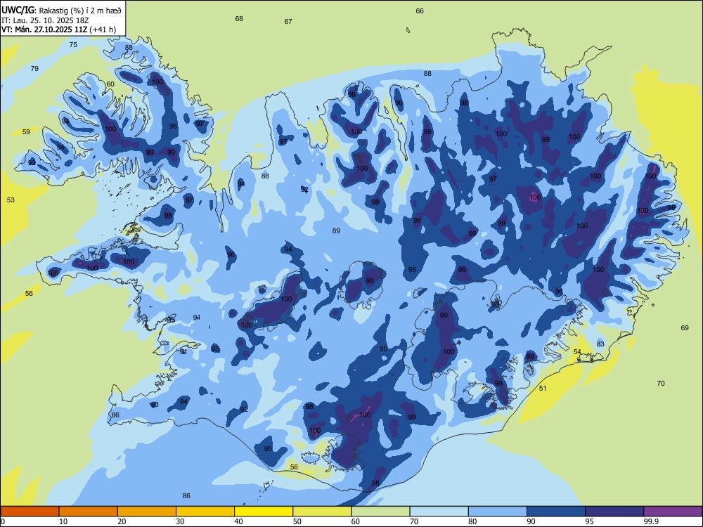Click the map value '66' over northern sea
This screenshot has width=703, height=527.
[420, 11]
